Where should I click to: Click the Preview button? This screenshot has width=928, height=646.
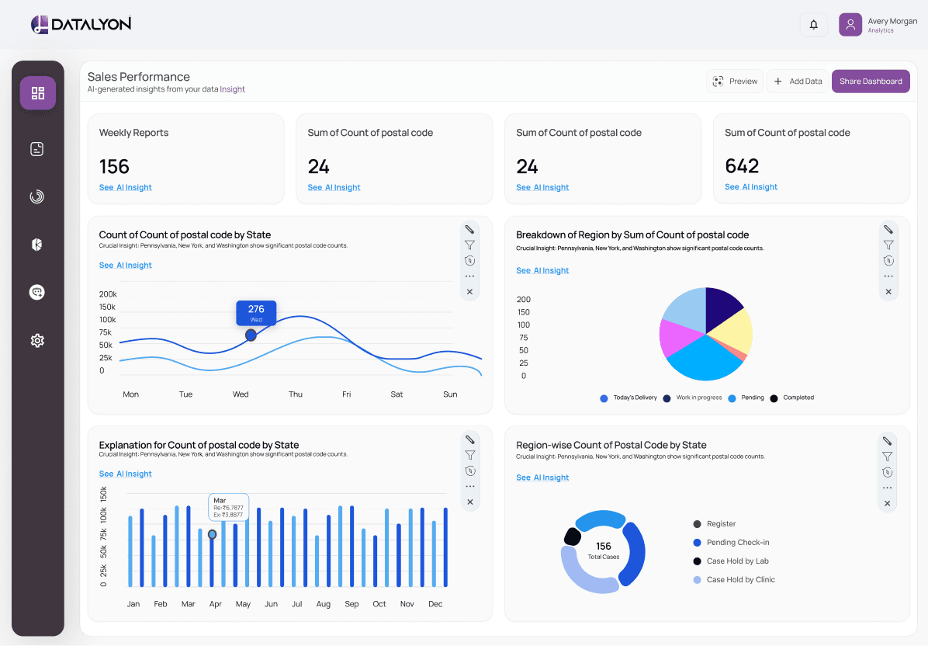coord(735,81)
